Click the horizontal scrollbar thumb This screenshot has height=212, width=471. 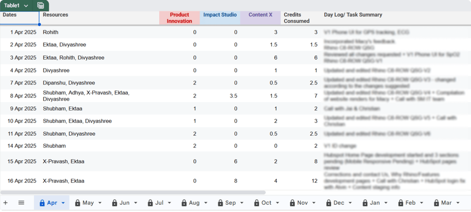pos(133,193)
